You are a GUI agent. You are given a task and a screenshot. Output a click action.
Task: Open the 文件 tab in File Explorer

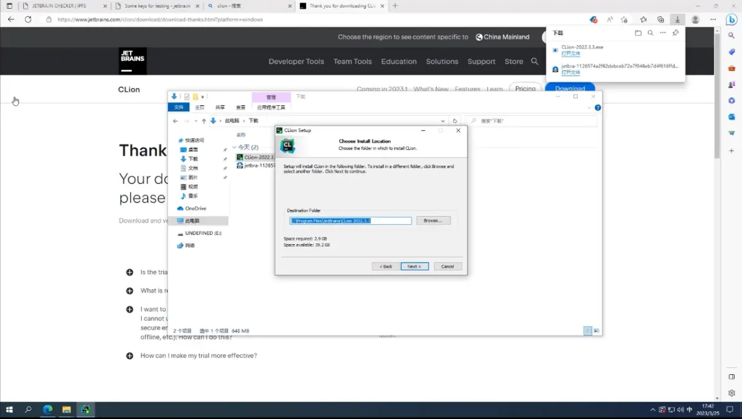(x=179, y=108)
